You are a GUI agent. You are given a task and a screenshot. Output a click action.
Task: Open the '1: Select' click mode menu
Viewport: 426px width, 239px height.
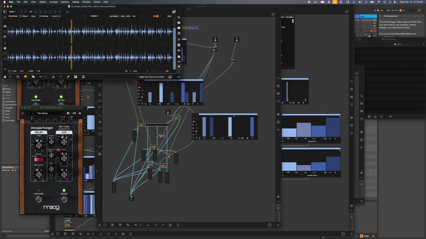(x=25, y=16)
